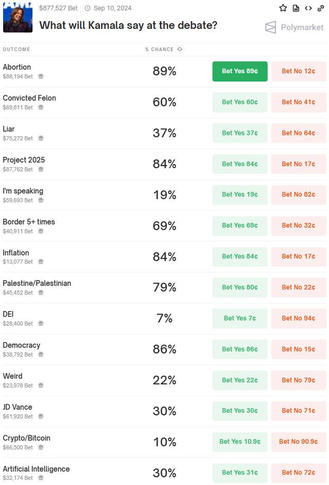Click the star favorite icon
The height and width of the screenshot is (485, 329).
283,8
